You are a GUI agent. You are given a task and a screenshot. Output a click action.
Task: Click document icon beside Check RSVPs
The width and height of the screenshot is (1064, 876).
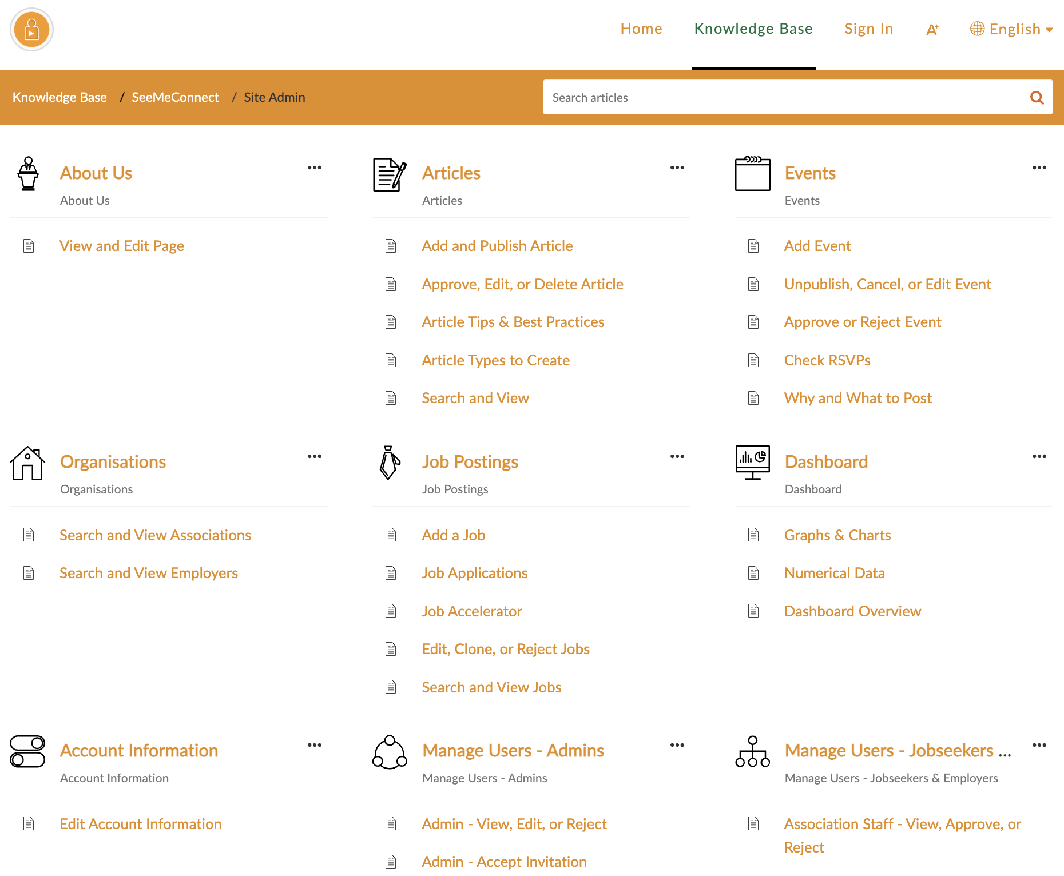tap(753, 360)
